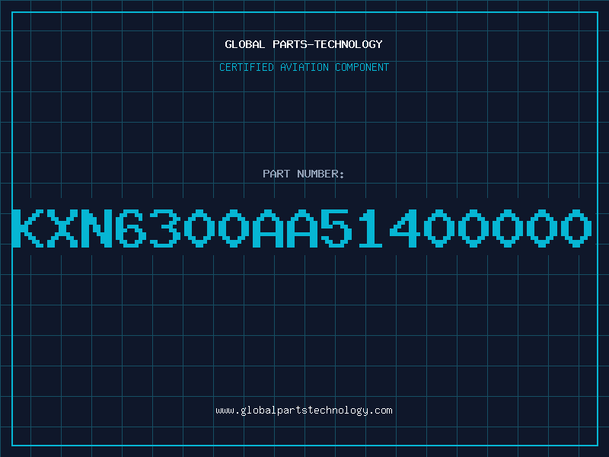Click the digit 5 in part number
Image resolution: width=609 pixels, height=457 pixels.
[x=336, y=228]
